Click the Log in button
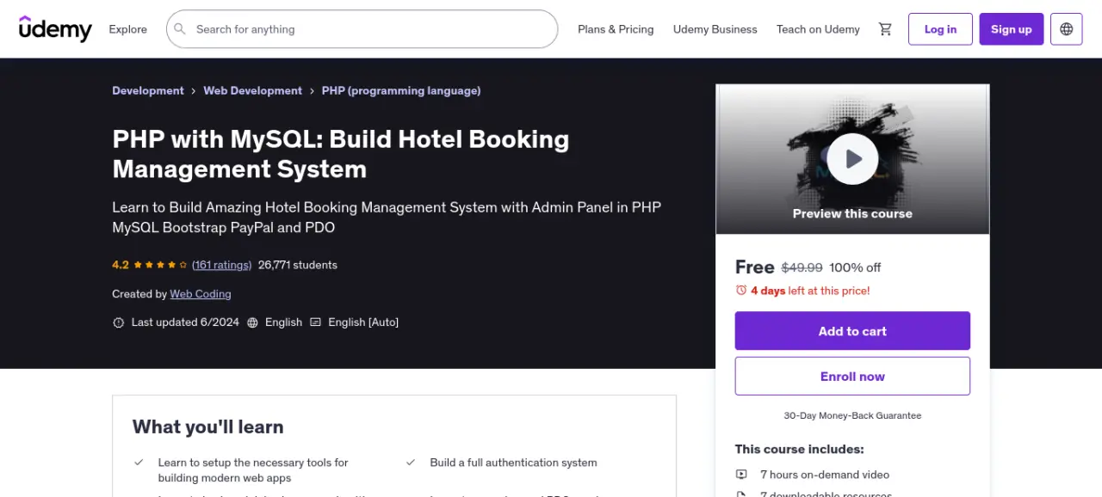This screenshot has height=497, width=1102. point(940,29)
